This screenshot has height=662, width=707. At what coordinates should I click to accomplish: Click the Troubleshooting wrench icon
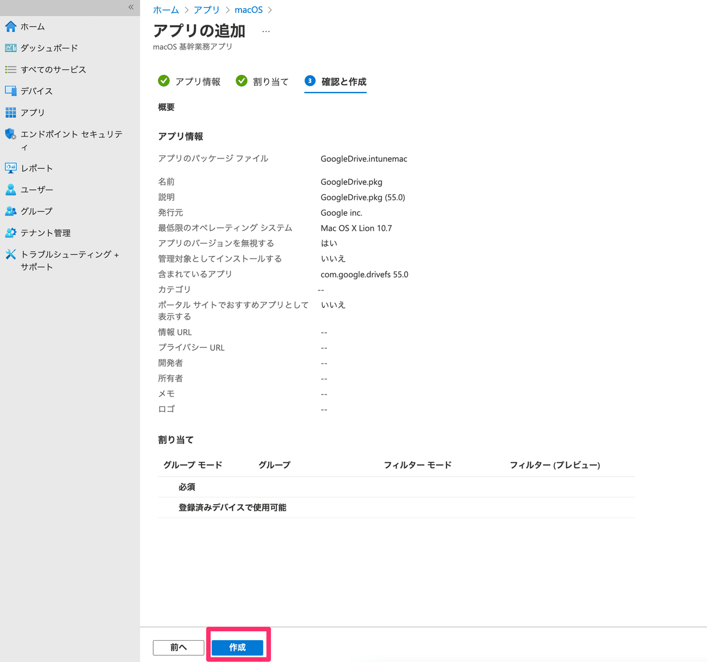(x=11, y=254)
